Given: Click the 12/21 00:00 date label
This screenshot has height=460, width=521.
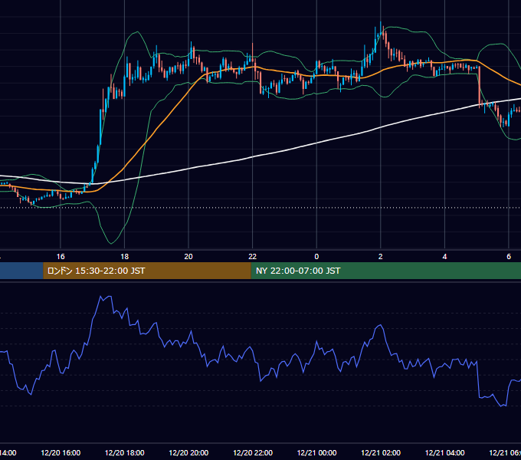Looking at the screenshot, I should click(x=316, y=452).
